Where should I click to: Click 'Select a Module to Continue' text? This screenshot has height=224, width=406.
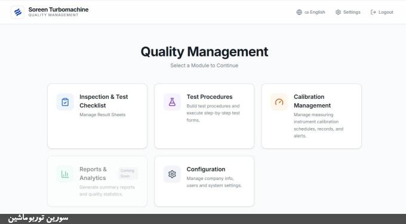point(204,66)
